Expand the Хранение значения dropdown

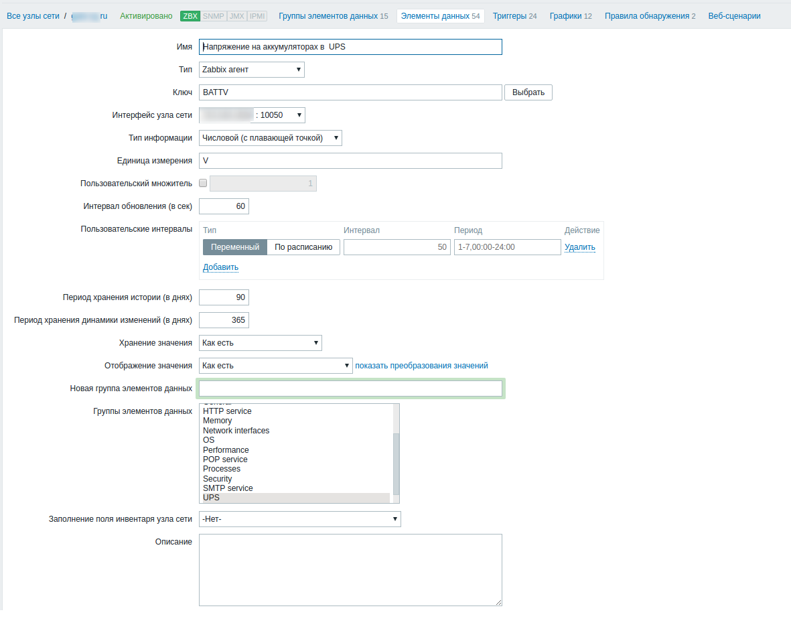(260, 342)
